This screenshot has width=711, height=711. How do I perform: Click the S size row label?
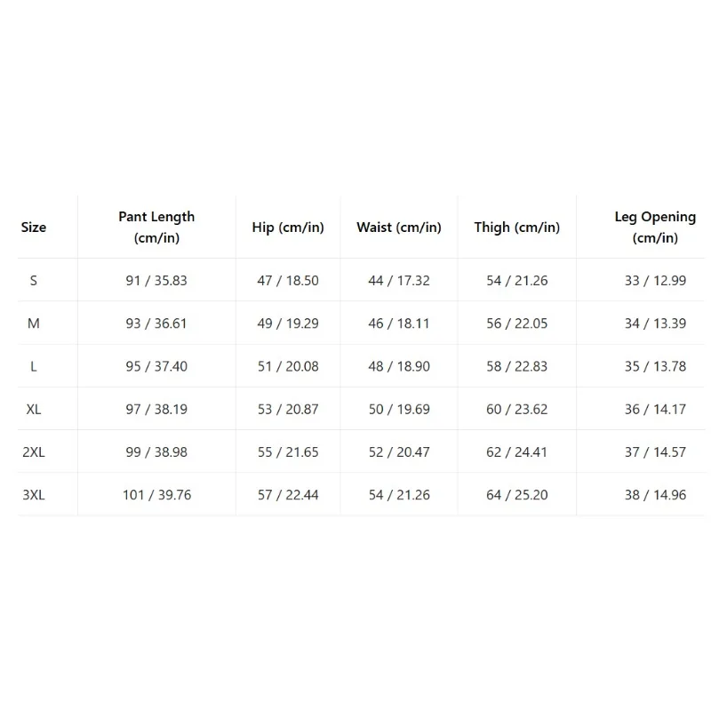point(34,281)
